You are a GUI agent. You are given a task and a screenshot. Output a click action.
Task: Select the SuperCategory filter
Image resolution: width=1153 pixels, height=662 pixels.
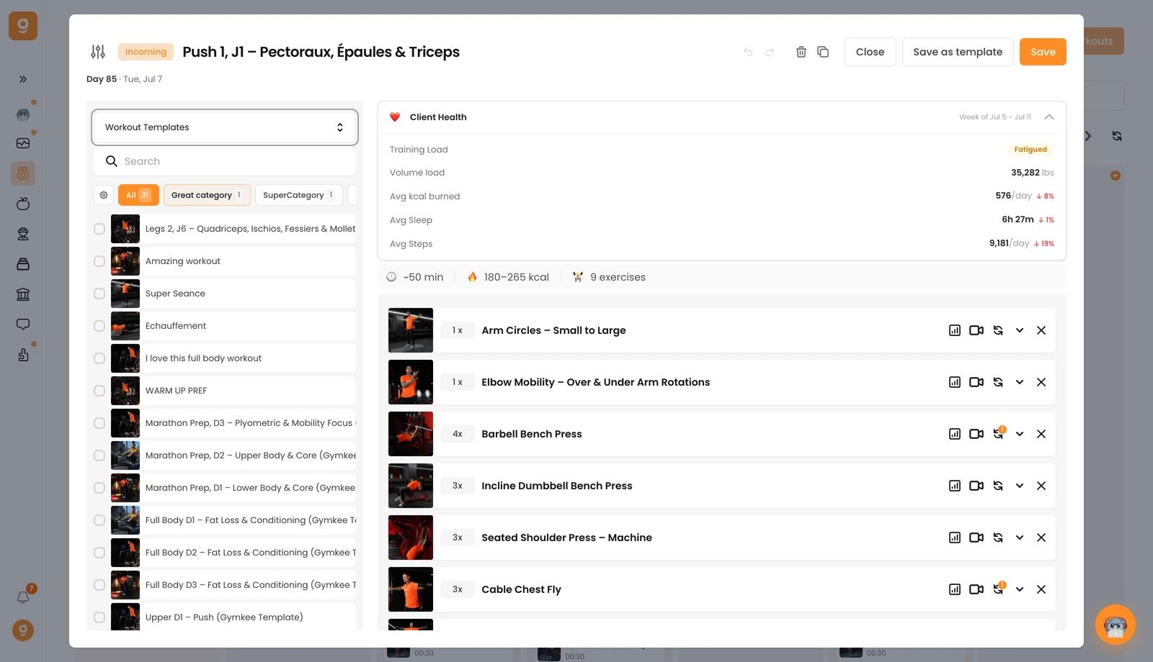click(299, 195)
